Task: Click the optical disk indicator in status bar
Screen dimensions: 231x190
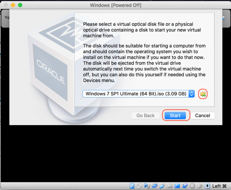Action: point(140,186)
